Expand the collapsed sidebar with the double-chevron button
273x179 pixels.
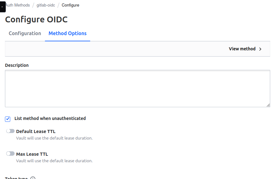click(2, 7)
